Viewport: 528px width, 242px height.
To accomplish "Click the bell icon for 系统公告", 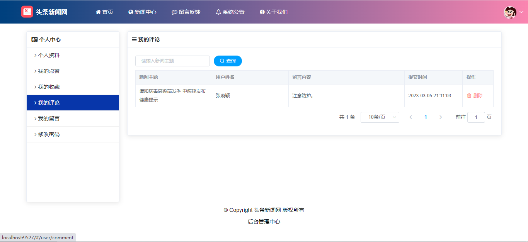I will click(218, 12).
